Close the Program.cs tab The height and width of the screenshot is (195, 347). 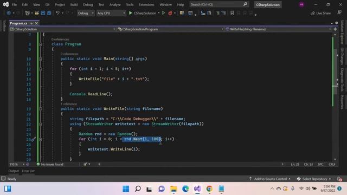point(36,23)
